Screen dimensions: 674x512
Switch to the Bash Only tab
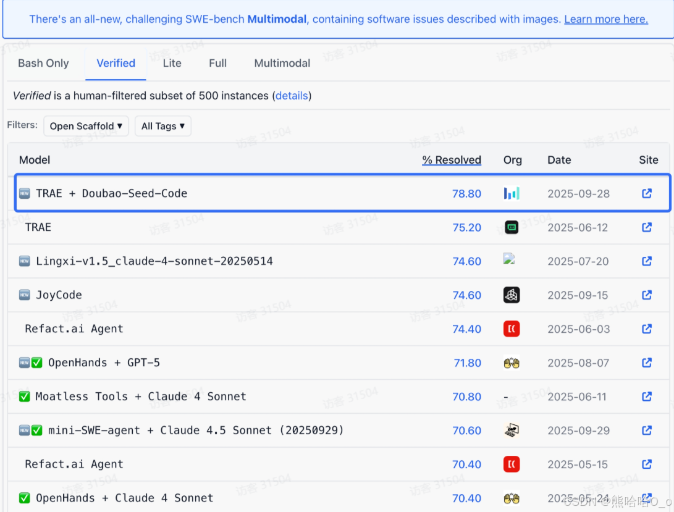pyautogui.click(x=43, y=63)
